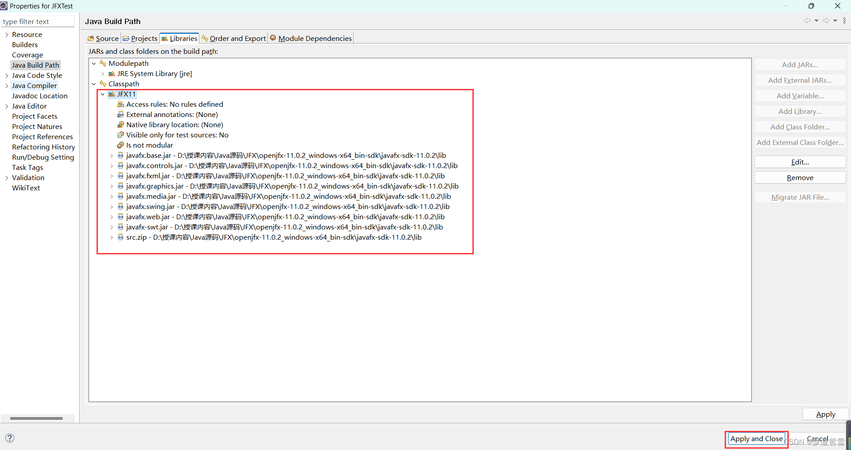Image resolution: width=851 pixels, height=450 pixels.
Task: Click the JRE System Library icon
Action: 112,74
